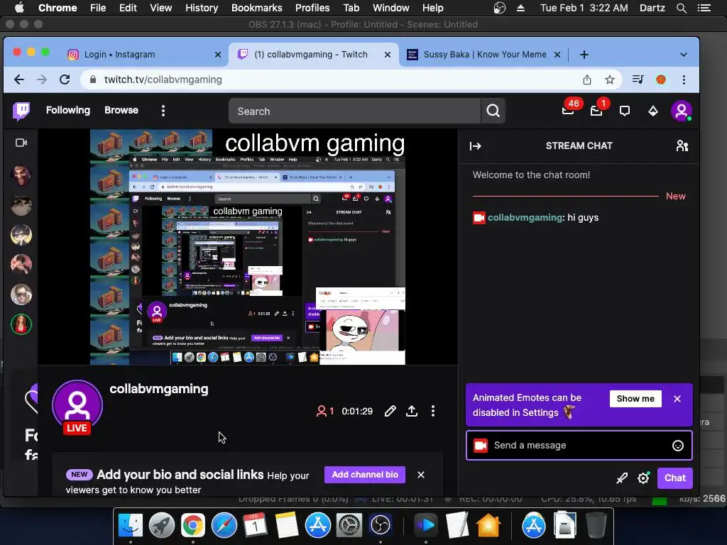
Task: Dismiss the Animated Emotes banner
Action: [x=677, y=399]
